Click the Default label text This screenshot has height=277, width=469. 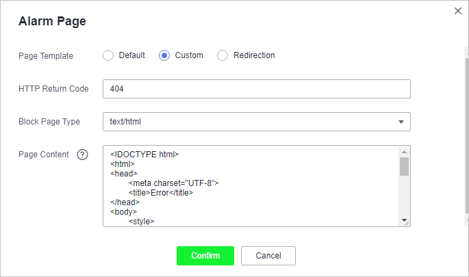pyautogui.click(x=132, y=55)
